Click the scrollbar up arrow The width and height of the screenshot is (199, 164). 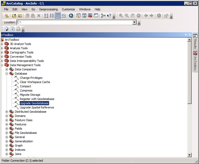click(x=189, y=40)
